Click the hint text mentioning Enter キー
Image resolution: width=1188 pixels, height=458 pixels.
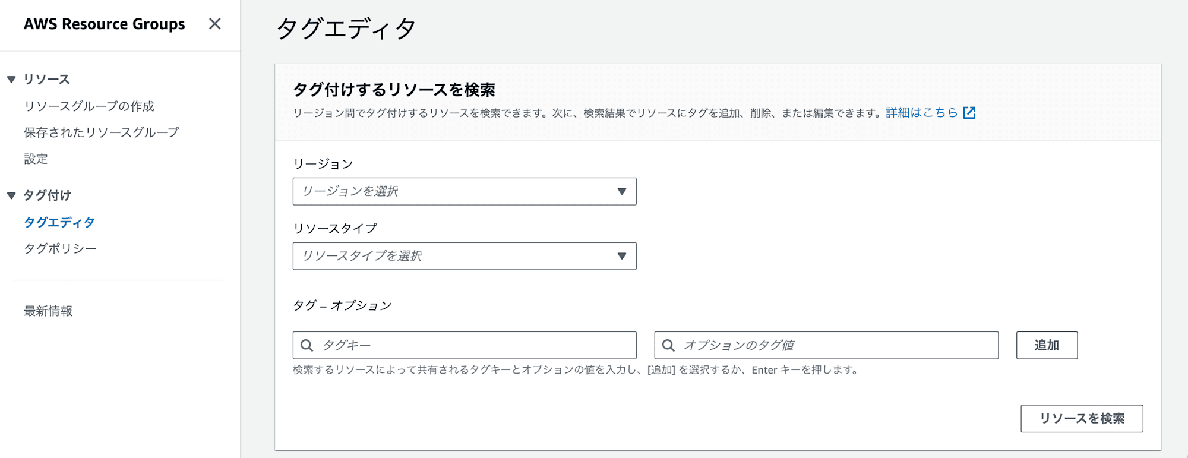point(576,370)
